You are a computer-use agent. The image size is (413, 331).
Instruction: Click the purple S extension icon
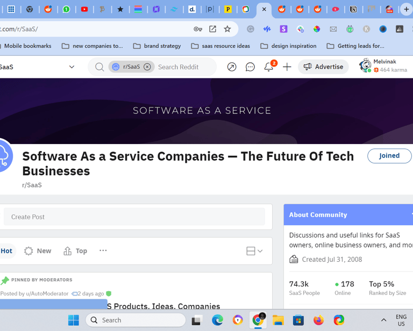tap(283, 29)
